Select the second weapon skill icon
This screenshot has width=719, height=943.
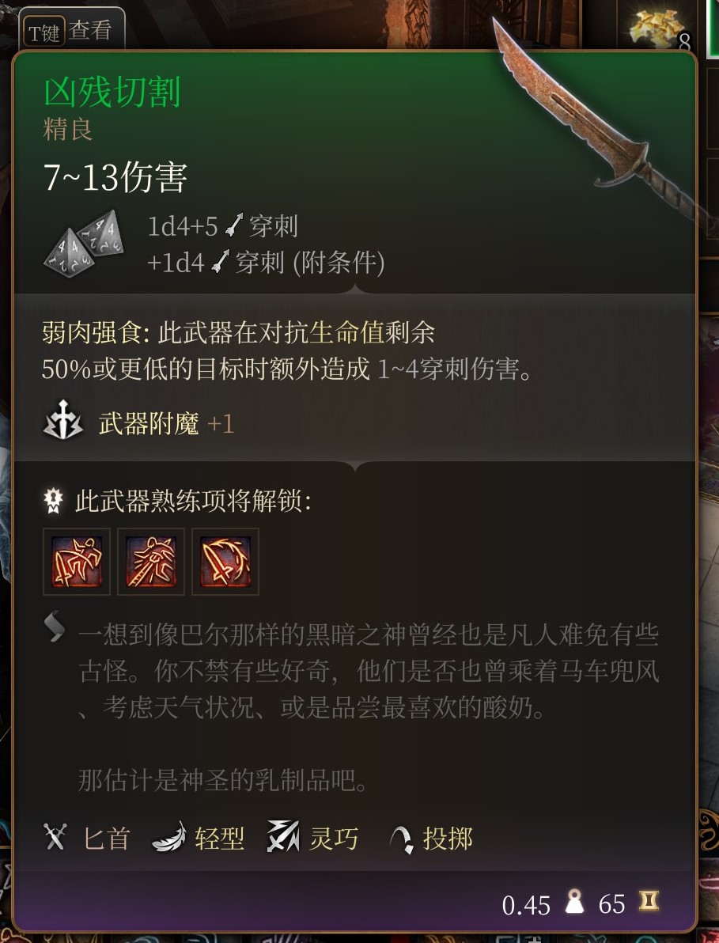[x=151, y=562]
